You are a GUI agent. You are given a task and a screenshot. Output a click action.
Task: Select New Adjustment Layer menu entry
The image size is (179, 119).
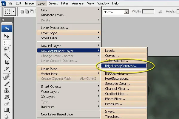(x=69, y=51)
